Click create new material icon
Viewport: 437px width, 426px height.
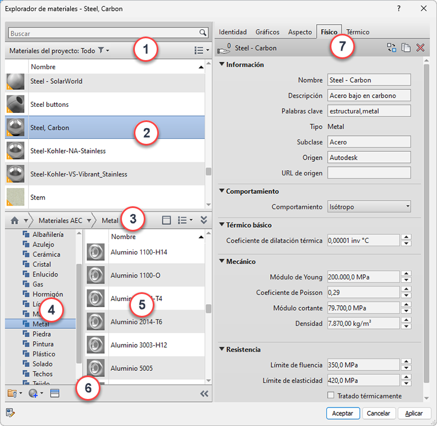36,393
